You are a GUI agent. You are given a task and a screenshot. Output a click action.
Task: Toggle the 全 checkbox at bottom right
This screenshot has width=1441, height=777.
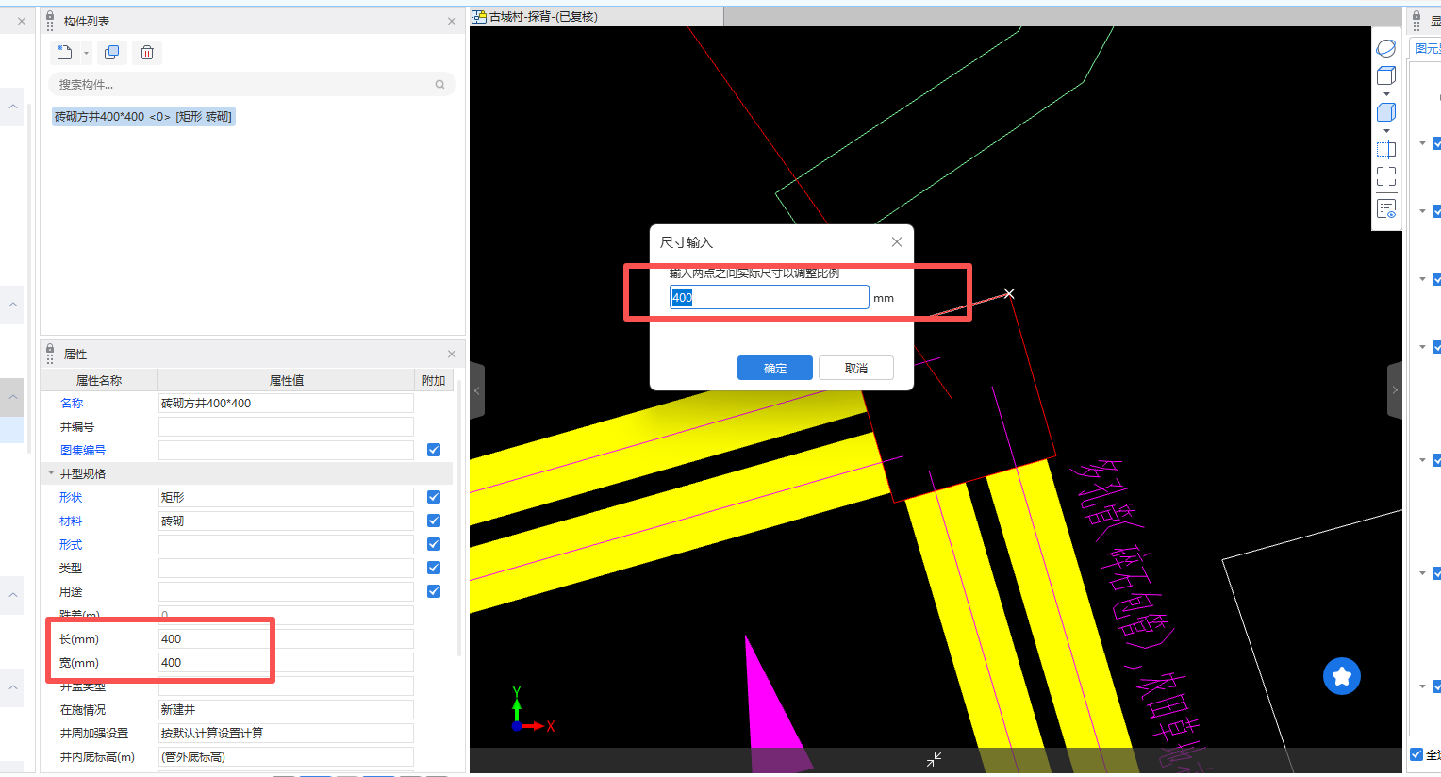point(1416,754)
